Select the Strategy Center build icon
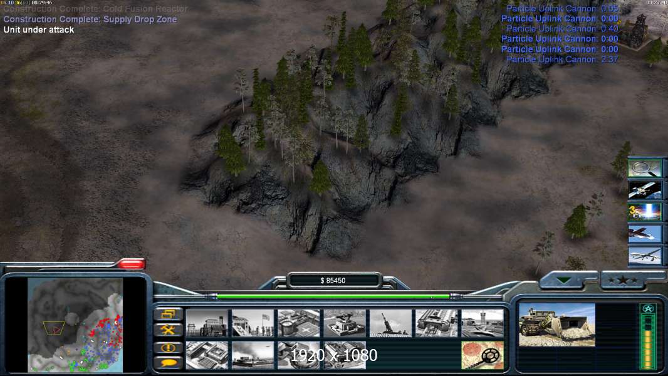668x376 pixels. tap(207, 355)
